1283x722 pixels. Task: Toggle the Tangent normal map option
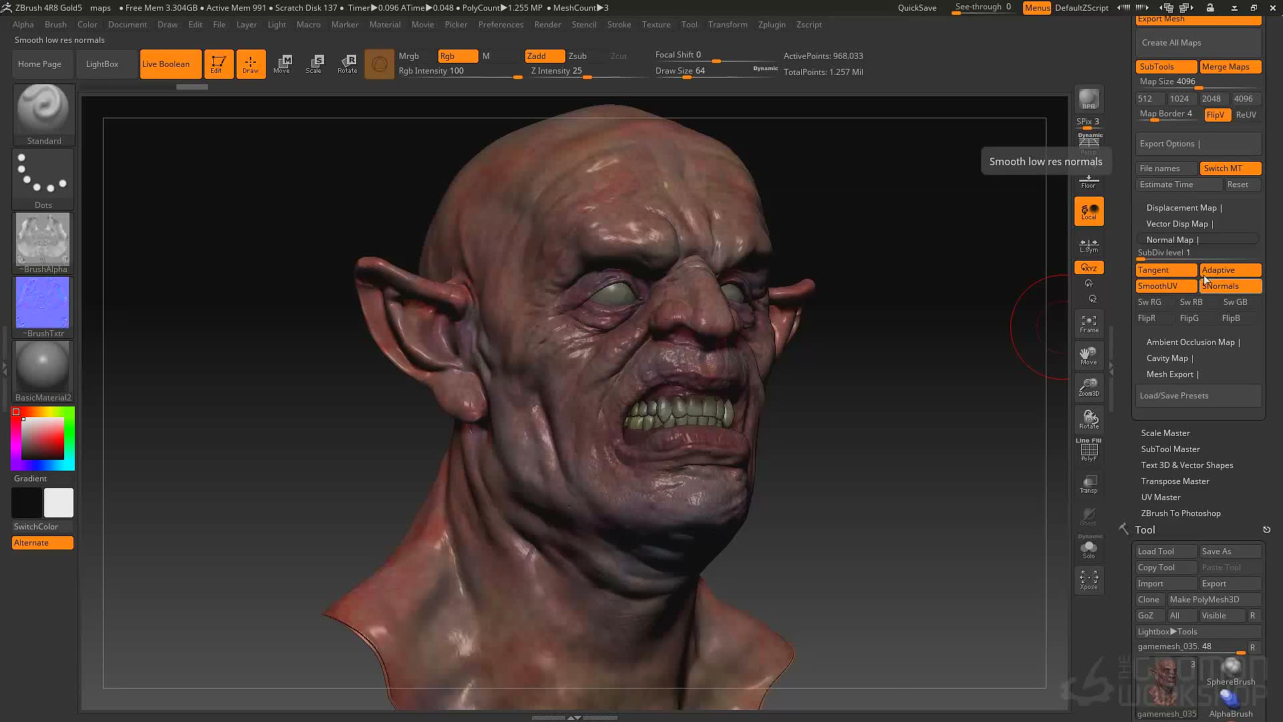1166,270
